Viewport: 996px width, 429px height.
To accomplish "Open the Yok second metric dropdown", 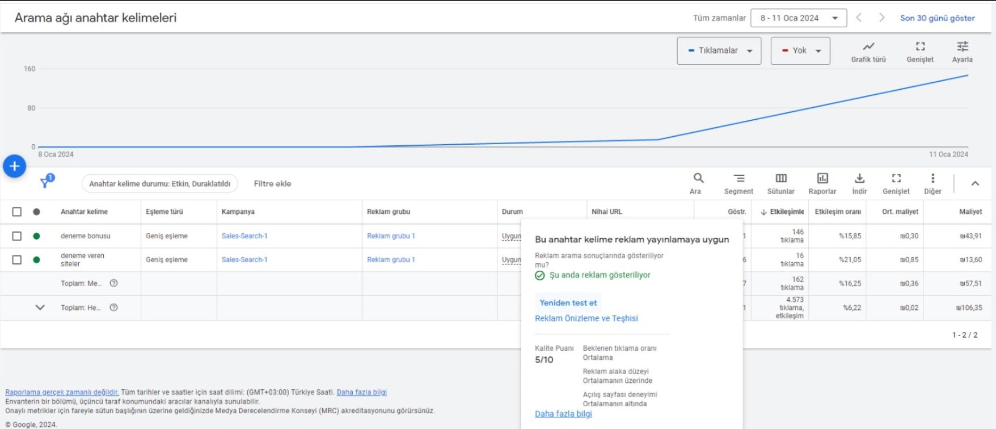I will tap(800, 51).
